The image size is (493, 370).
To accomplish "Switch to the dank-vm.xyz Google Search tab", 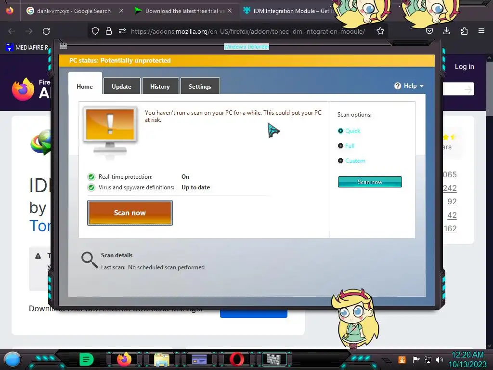I will pyautogui.click(x=74, y=11).
